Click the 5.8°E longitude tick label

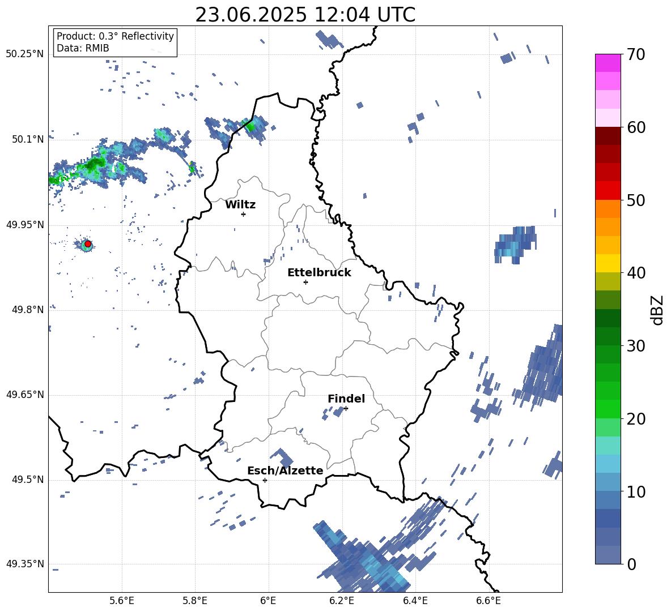pyautogui.click(x=195, y=601)
